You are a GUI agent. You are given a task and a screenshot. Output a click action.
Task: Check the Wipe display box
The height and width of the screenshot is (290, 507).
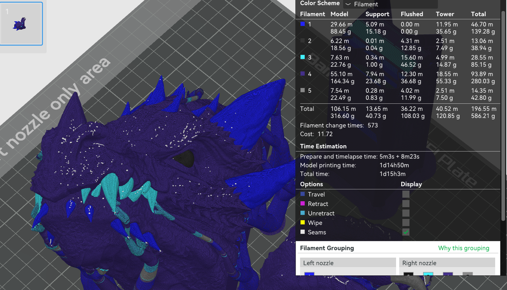406,223
